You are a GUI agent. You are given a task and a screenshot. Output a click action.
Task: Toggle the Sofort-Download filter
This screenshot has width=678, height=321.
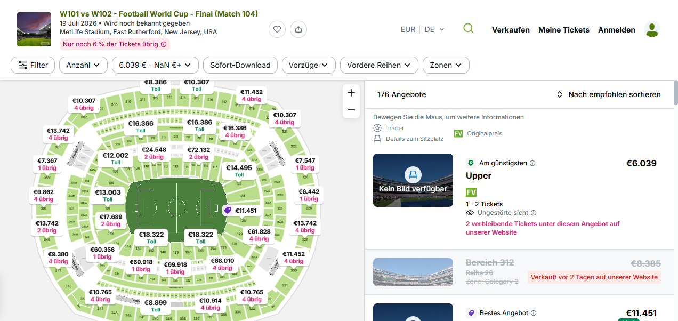click(x=240, y=65)
